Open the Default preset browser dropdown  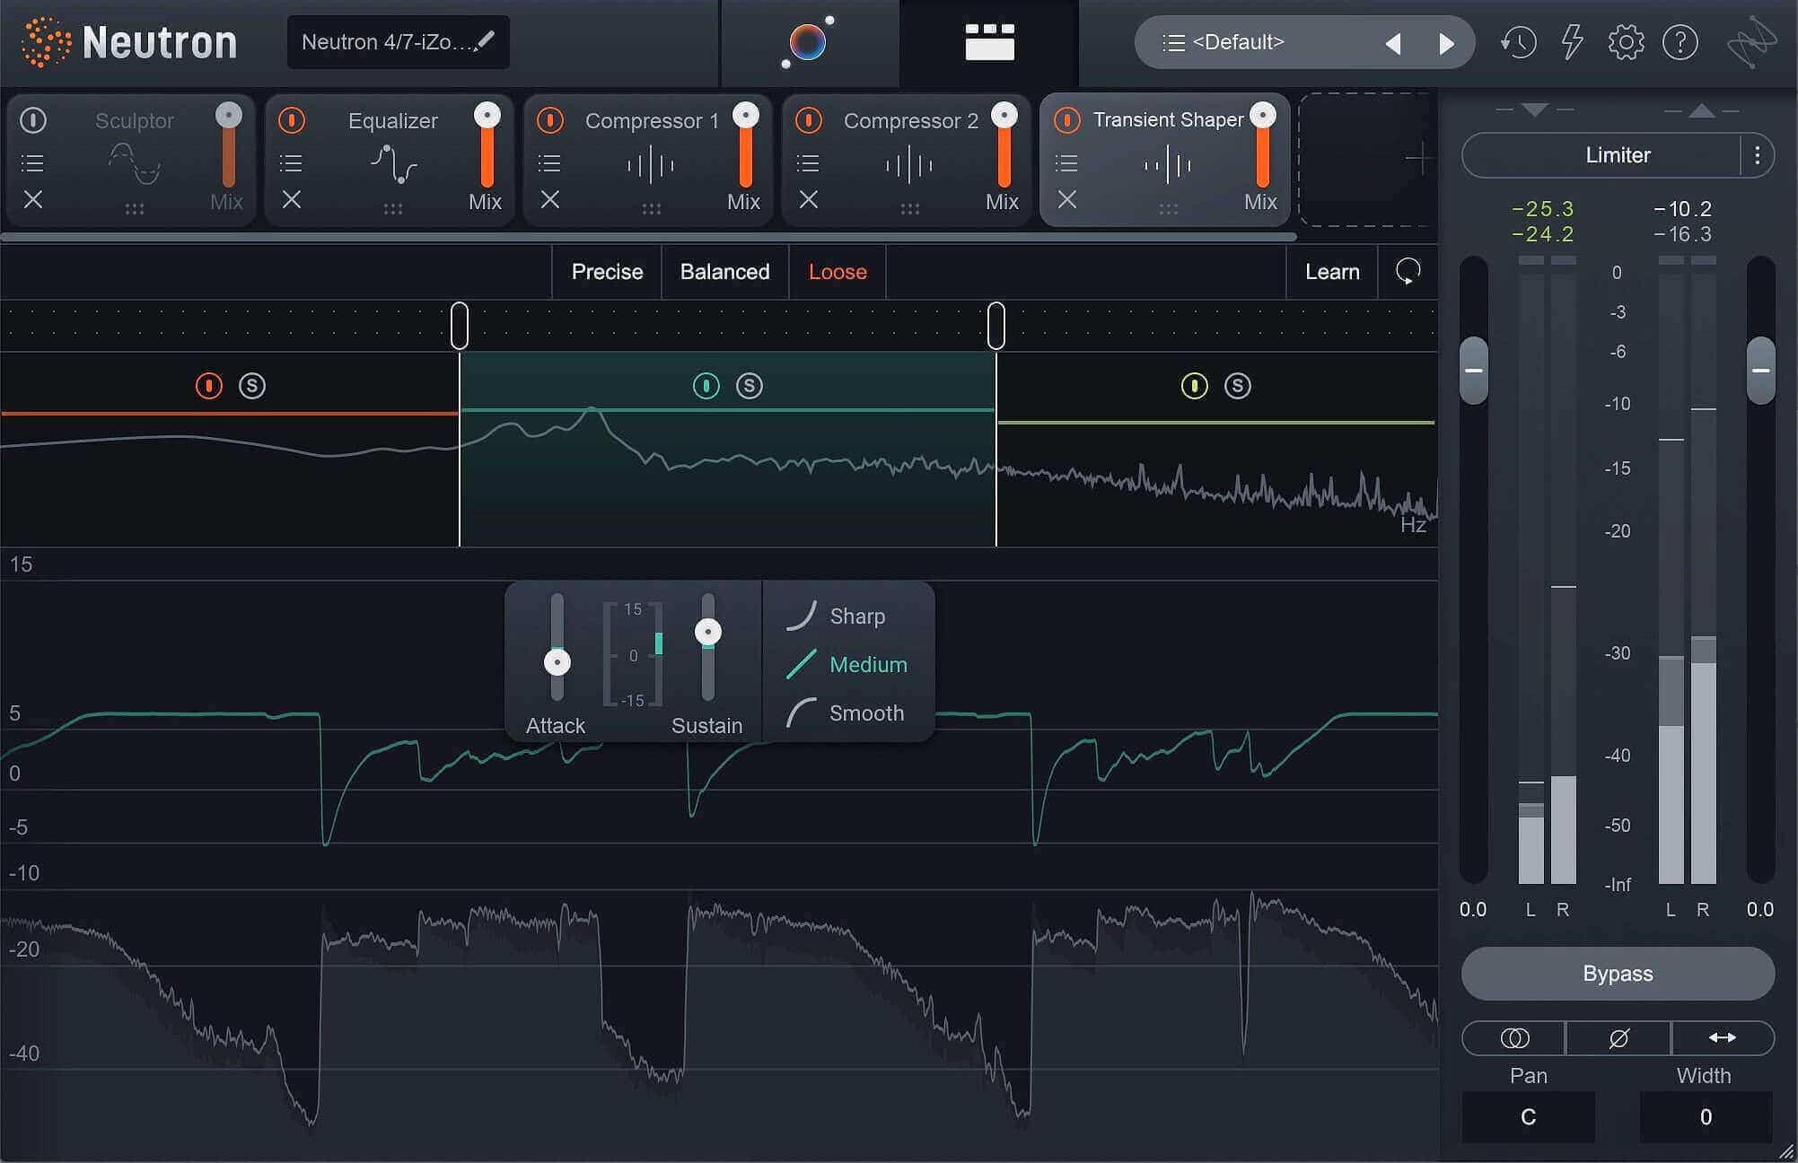coord(1238,42)
